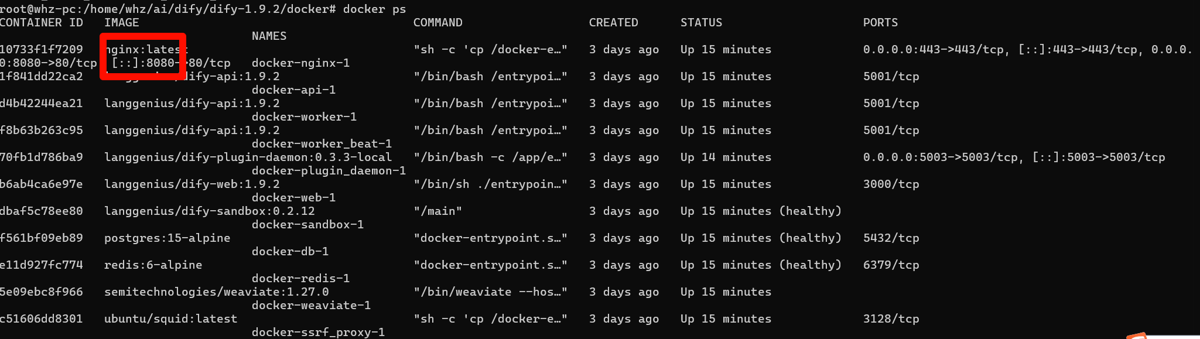Viewport: 1200px width, 339px height.
Task: Click the 5432/tcp port entry
Action: pyautogui.click(x=891, y=238)
